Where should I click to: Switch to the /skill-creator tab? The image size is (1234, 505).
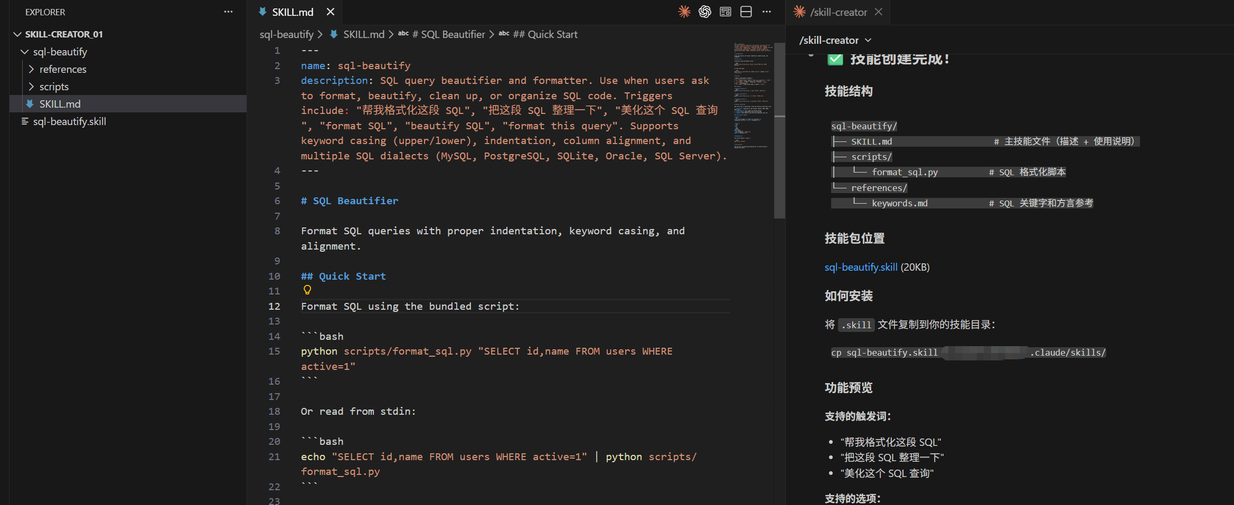point(838,12)
